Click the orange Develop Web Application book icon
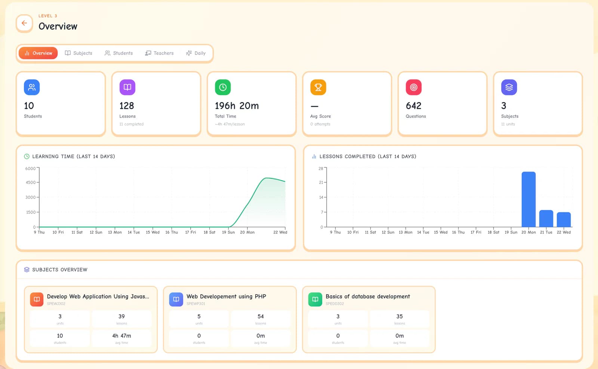Image resolution: width=598 pixels, height=369 pixels. [37, 299]
